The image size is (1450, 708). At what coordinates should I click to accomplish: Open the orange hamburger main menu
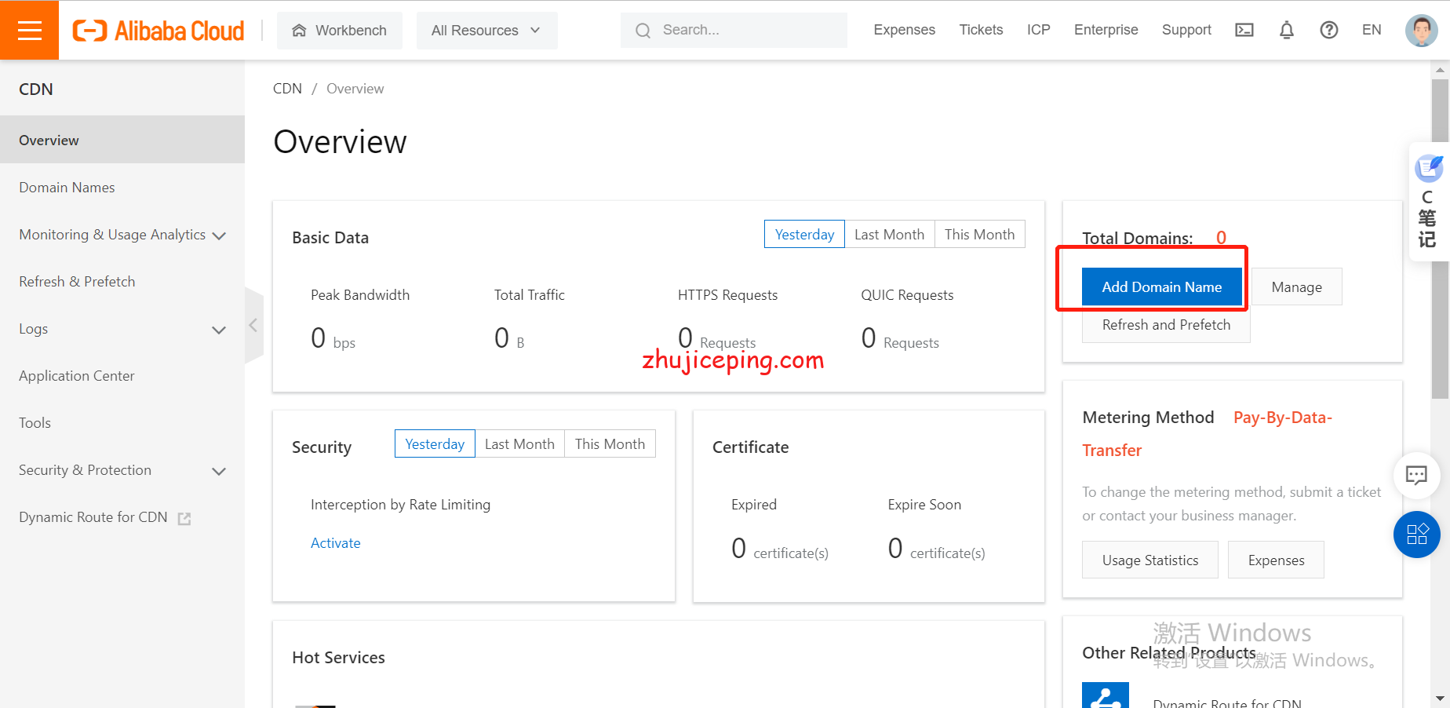tap(29, 30)
